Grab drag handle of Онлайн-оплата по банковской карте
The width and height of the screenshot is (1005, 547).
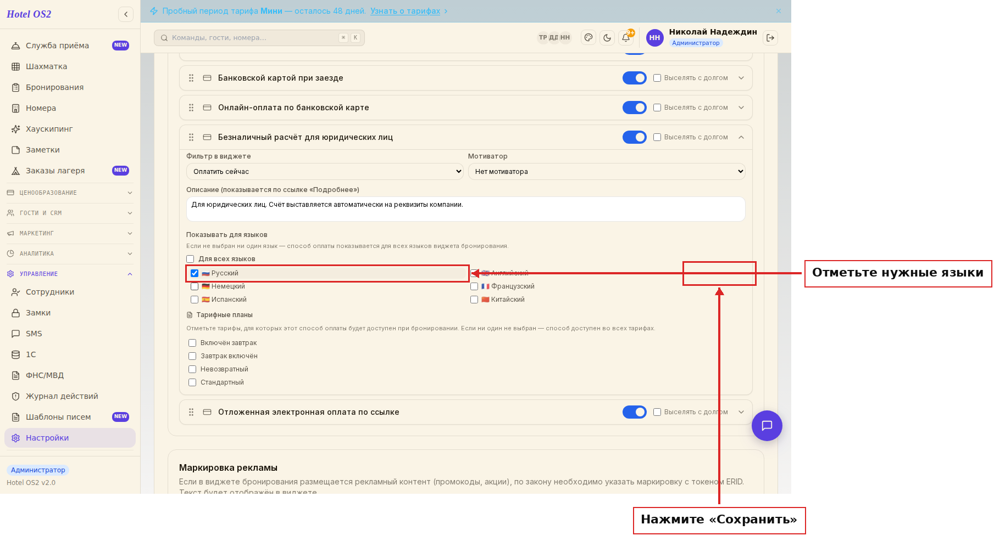click(x=191, y=108)
